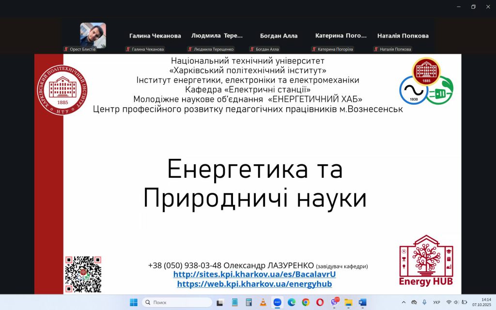496x310 pixels.
Task: Open Viber with unread notifications badge
Action: [x=334, y=302]
